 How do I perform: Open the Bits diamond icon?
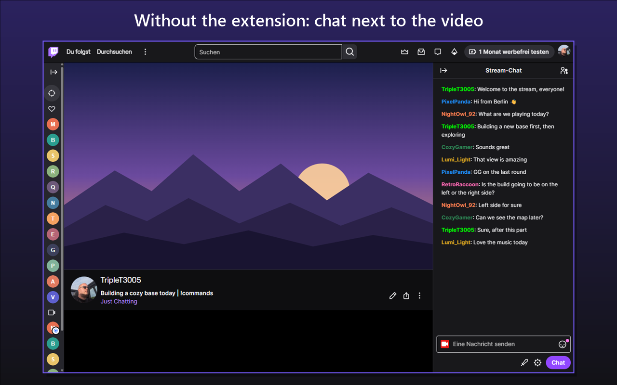[x=454, y=52]
